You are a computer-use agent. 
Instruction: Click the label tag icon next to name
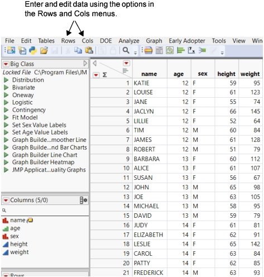[x=30, y=221]
